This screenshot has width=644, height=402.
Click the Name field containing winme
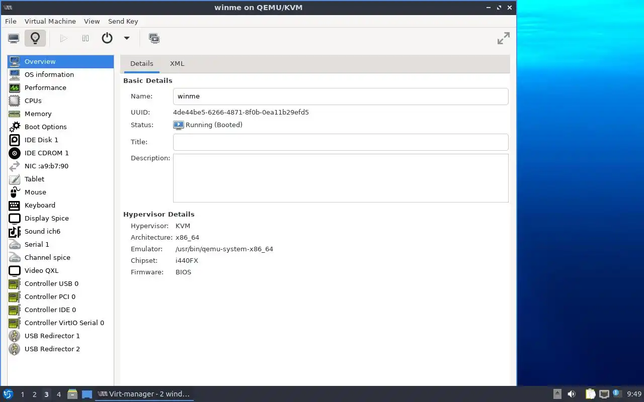pyautogui.click(x=341, y=96)
